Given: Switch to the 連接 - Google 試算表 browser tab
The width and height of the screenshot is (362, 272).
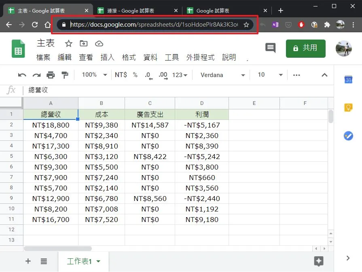Looking at the screenshot, I should tap(130, 10).
